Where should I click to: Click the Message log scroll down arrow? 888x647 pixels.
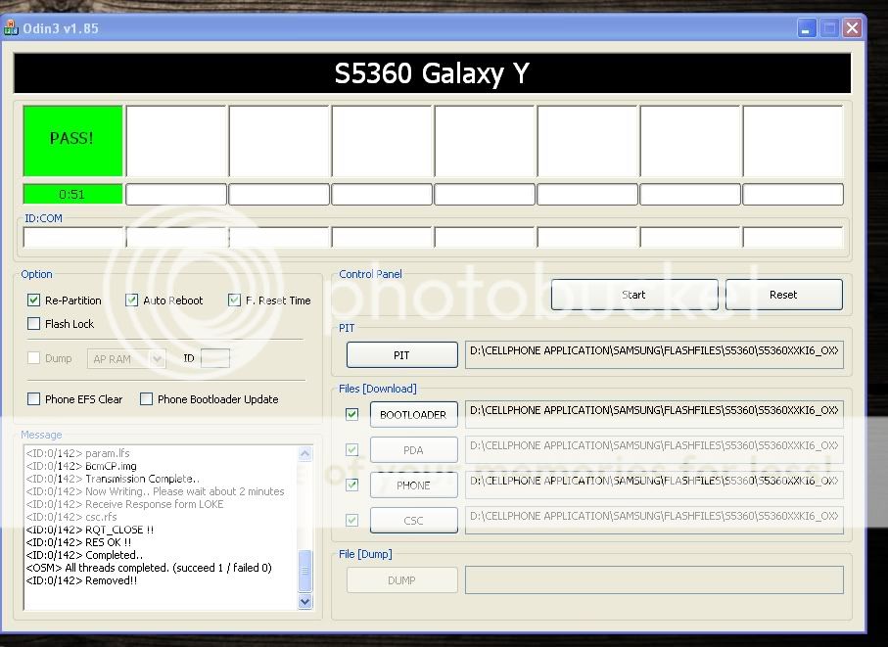pyautogui.click(x=304, y=602)
